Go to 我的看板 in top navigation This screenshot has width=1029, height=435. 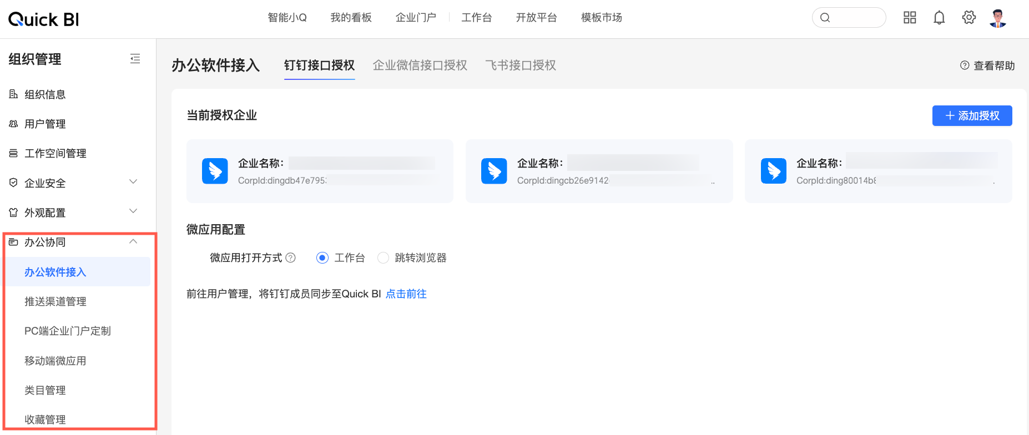(351, 18)
